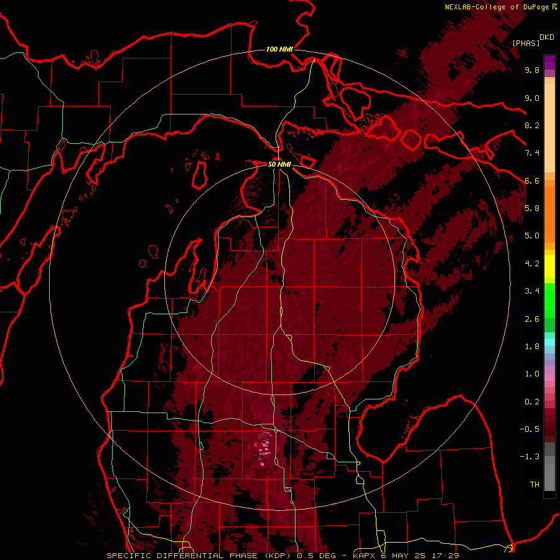Click the 2.6 value on the scale
The image size is (560, 560).
click(532, 319)
